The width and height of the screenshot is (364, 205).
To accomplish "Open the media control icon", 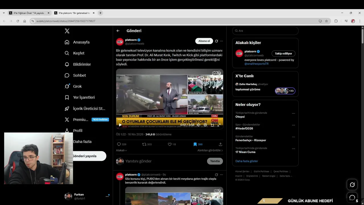I will click(346, 21).
